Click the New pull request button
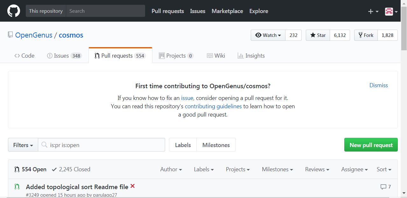Viewport: 407px width, 198px height. click(x=371, y=145)
